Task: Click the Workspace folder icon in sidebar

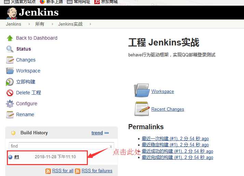Action: coord(10,71)
